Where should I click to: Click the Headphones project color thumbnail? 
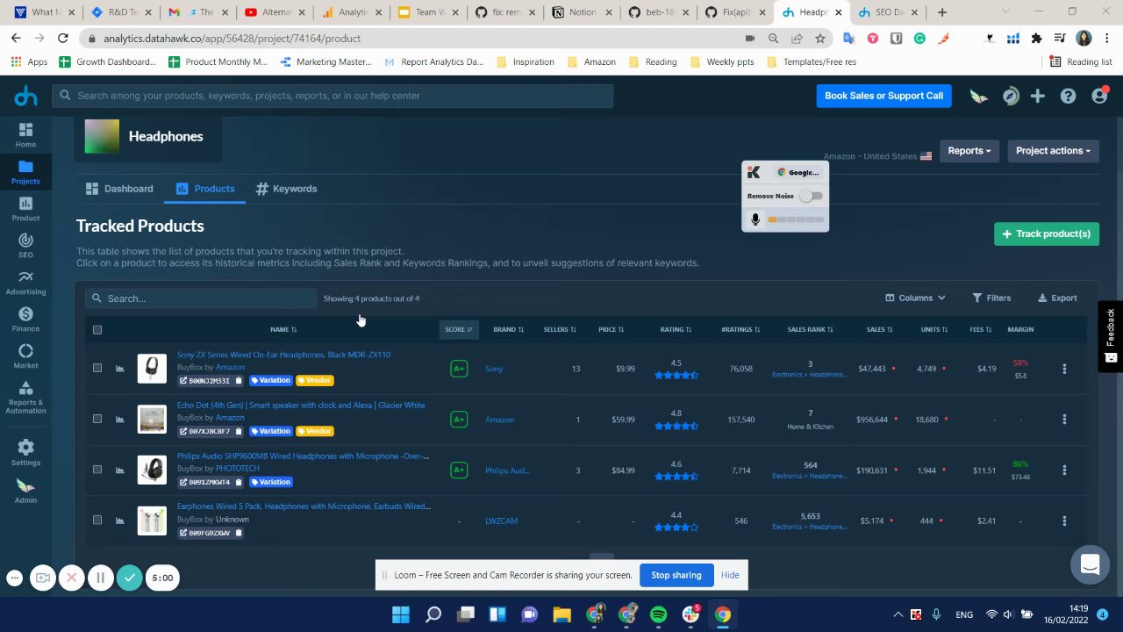[102, 136]
